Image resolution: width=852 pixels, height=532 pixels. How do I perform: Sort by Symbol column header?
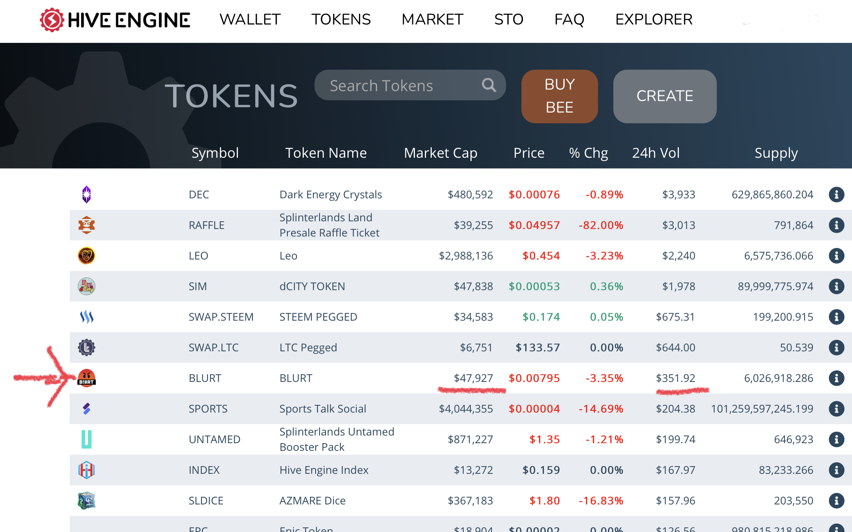pos(215,153)
